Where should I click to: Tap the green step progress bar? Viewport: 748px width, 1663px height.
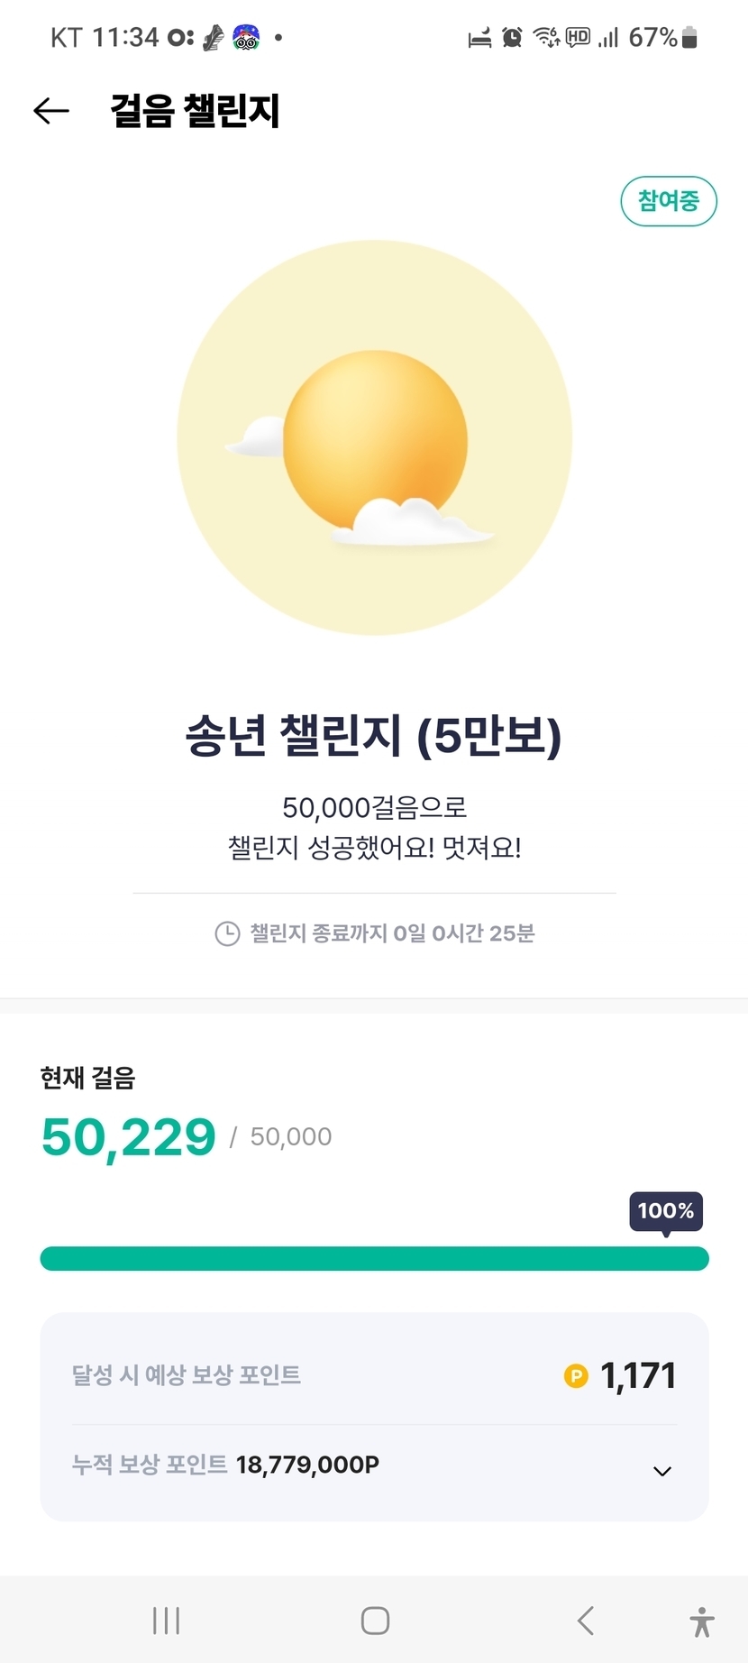(374, 1259)
